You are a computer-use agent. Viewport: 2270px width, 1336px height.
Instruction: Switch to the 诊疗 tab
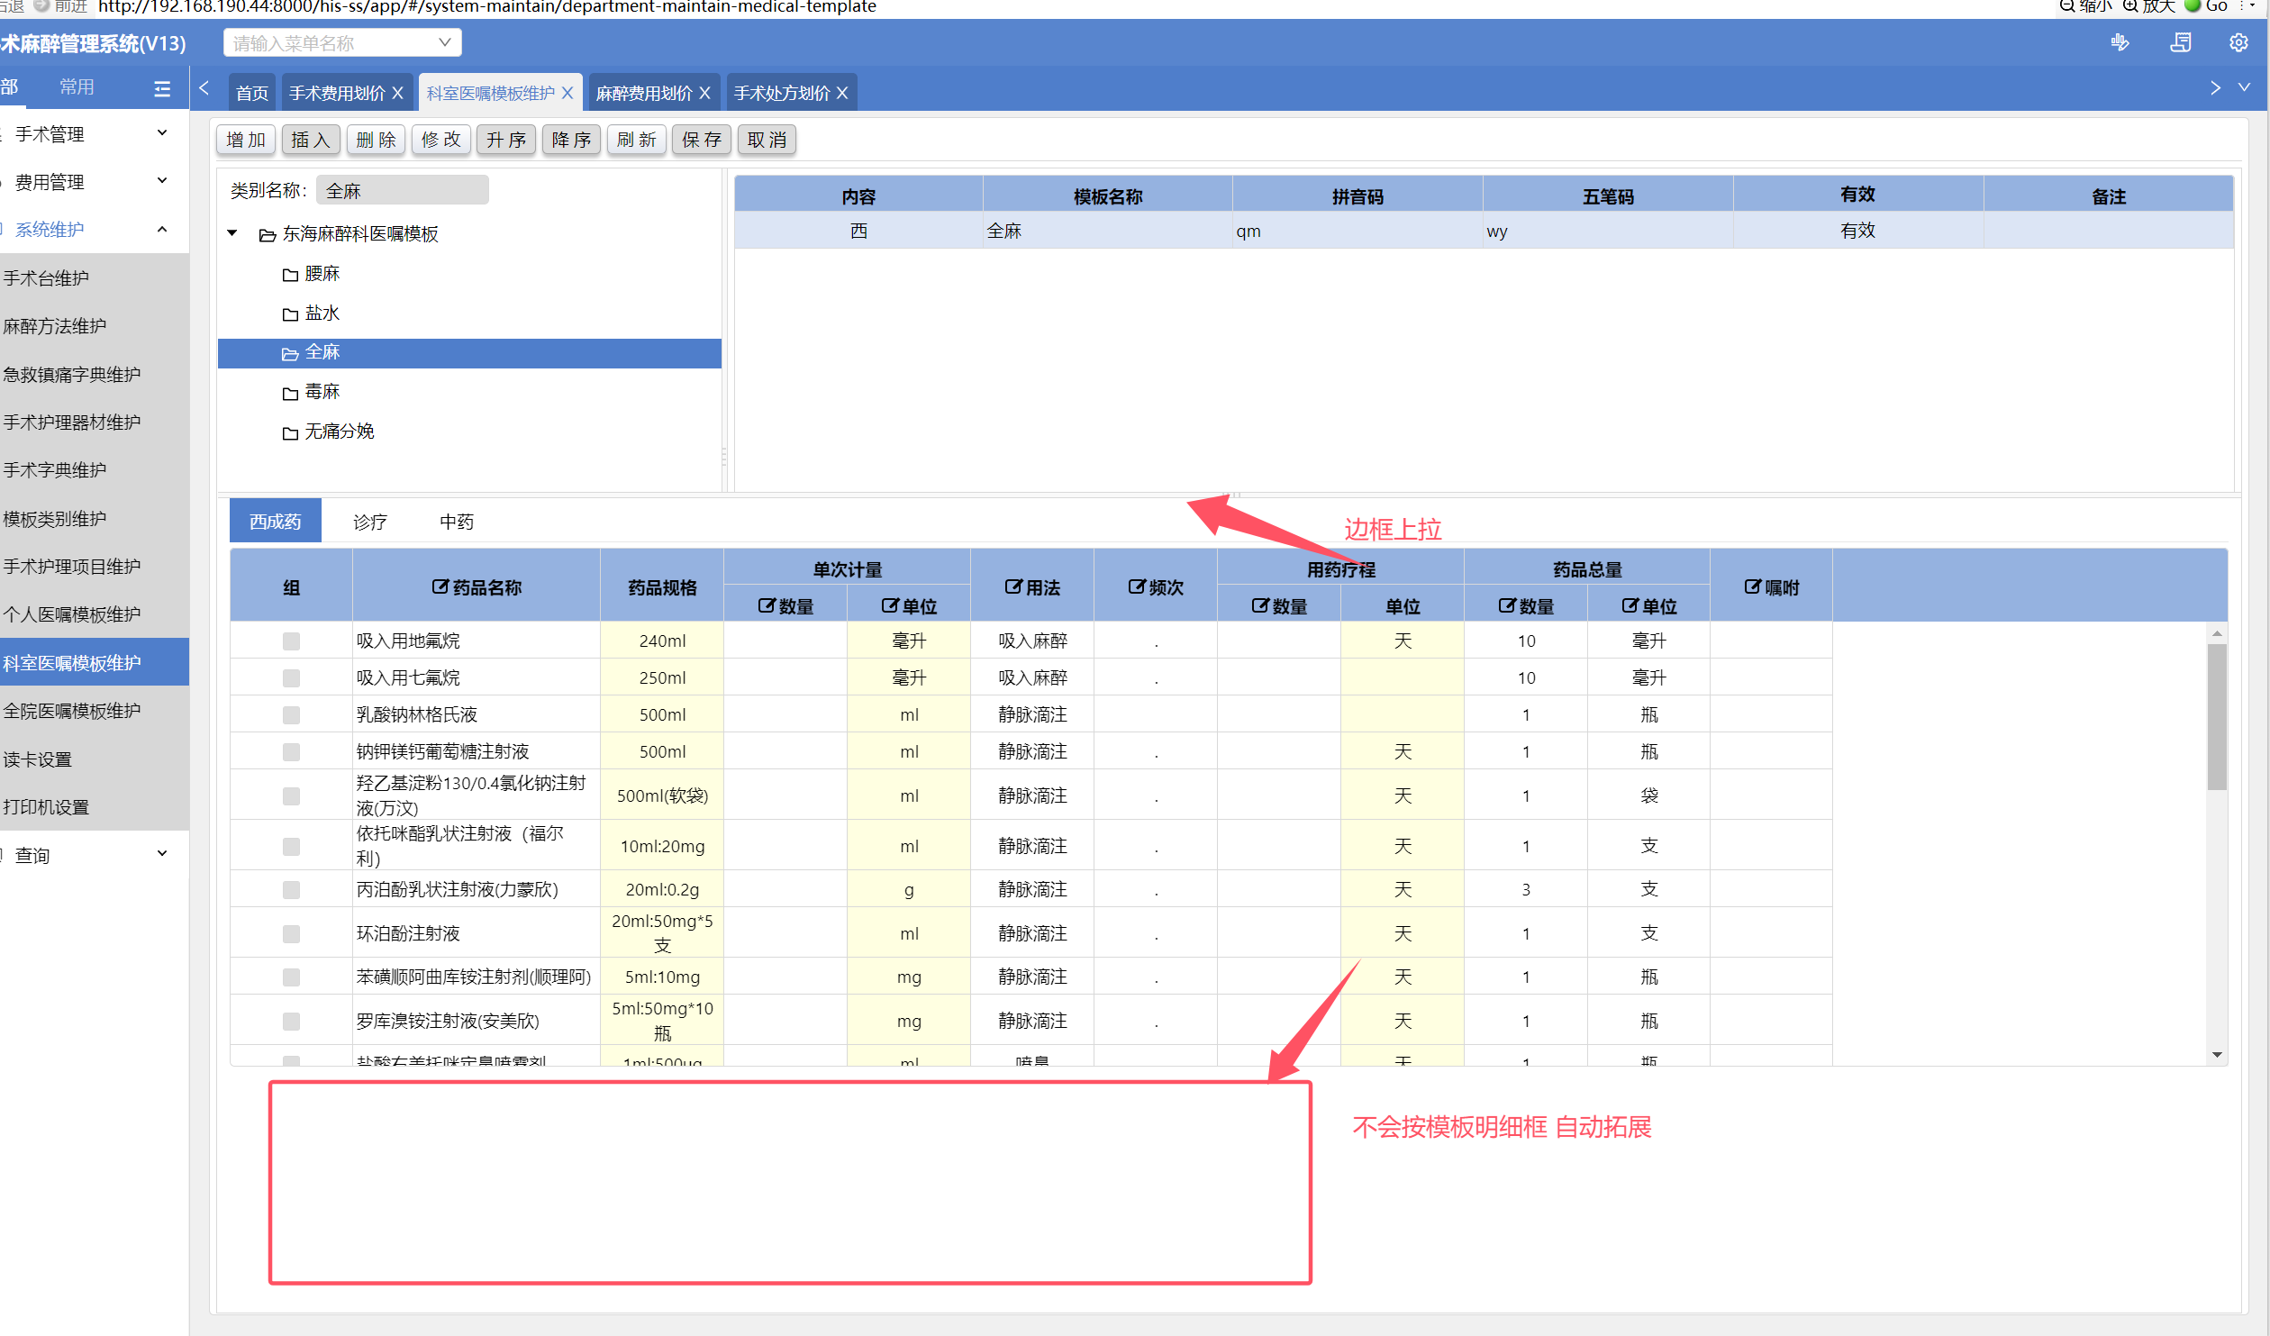[x=369, y=522]
